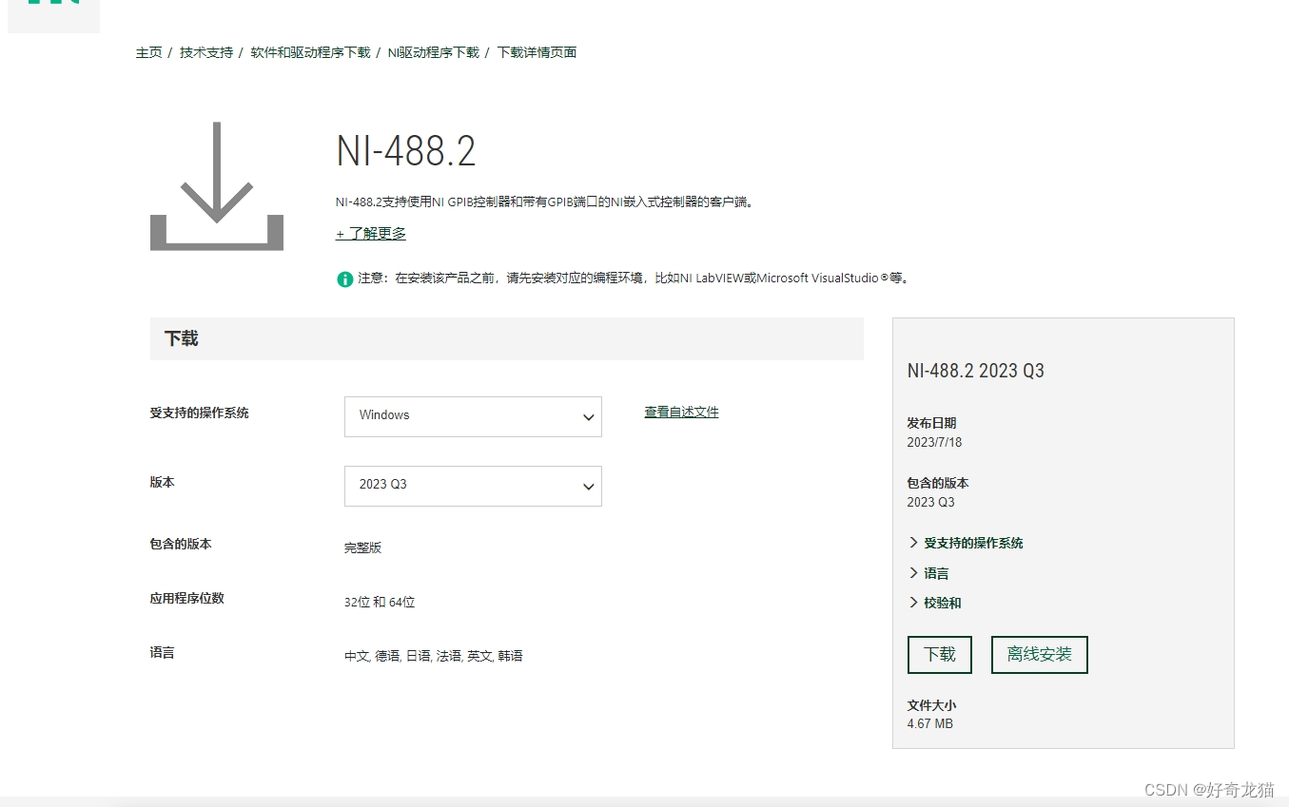Open 软件和驱动程序下载 breadcrumb link
1289x807 pixels.
point(311,52)
